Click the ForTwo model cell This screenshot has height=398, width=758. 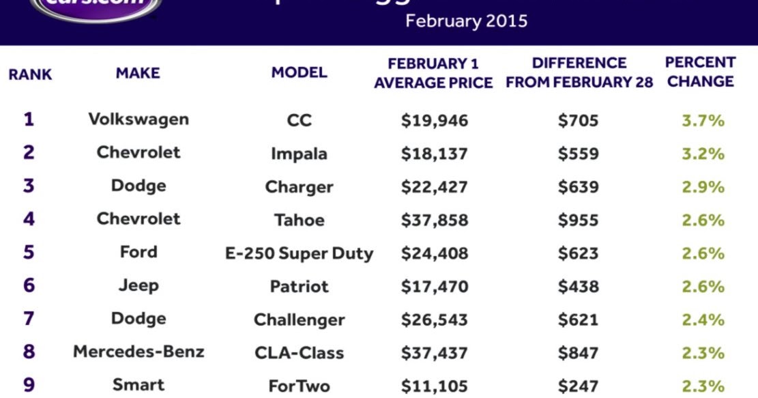tap(299, 386)
